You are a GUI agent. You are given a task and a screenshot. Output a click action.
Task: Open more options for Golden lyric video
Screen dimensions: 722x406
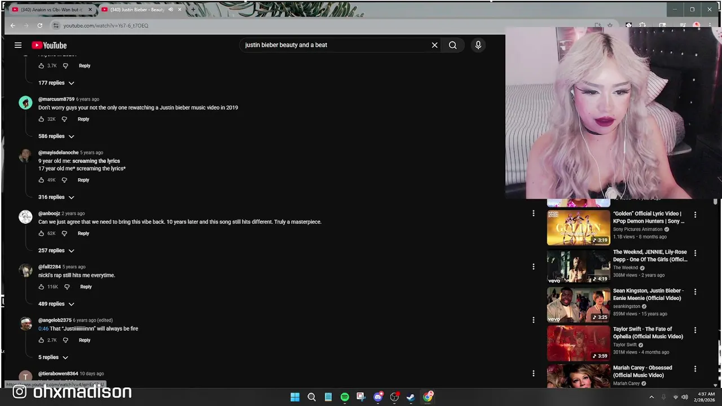pos(695,215)
